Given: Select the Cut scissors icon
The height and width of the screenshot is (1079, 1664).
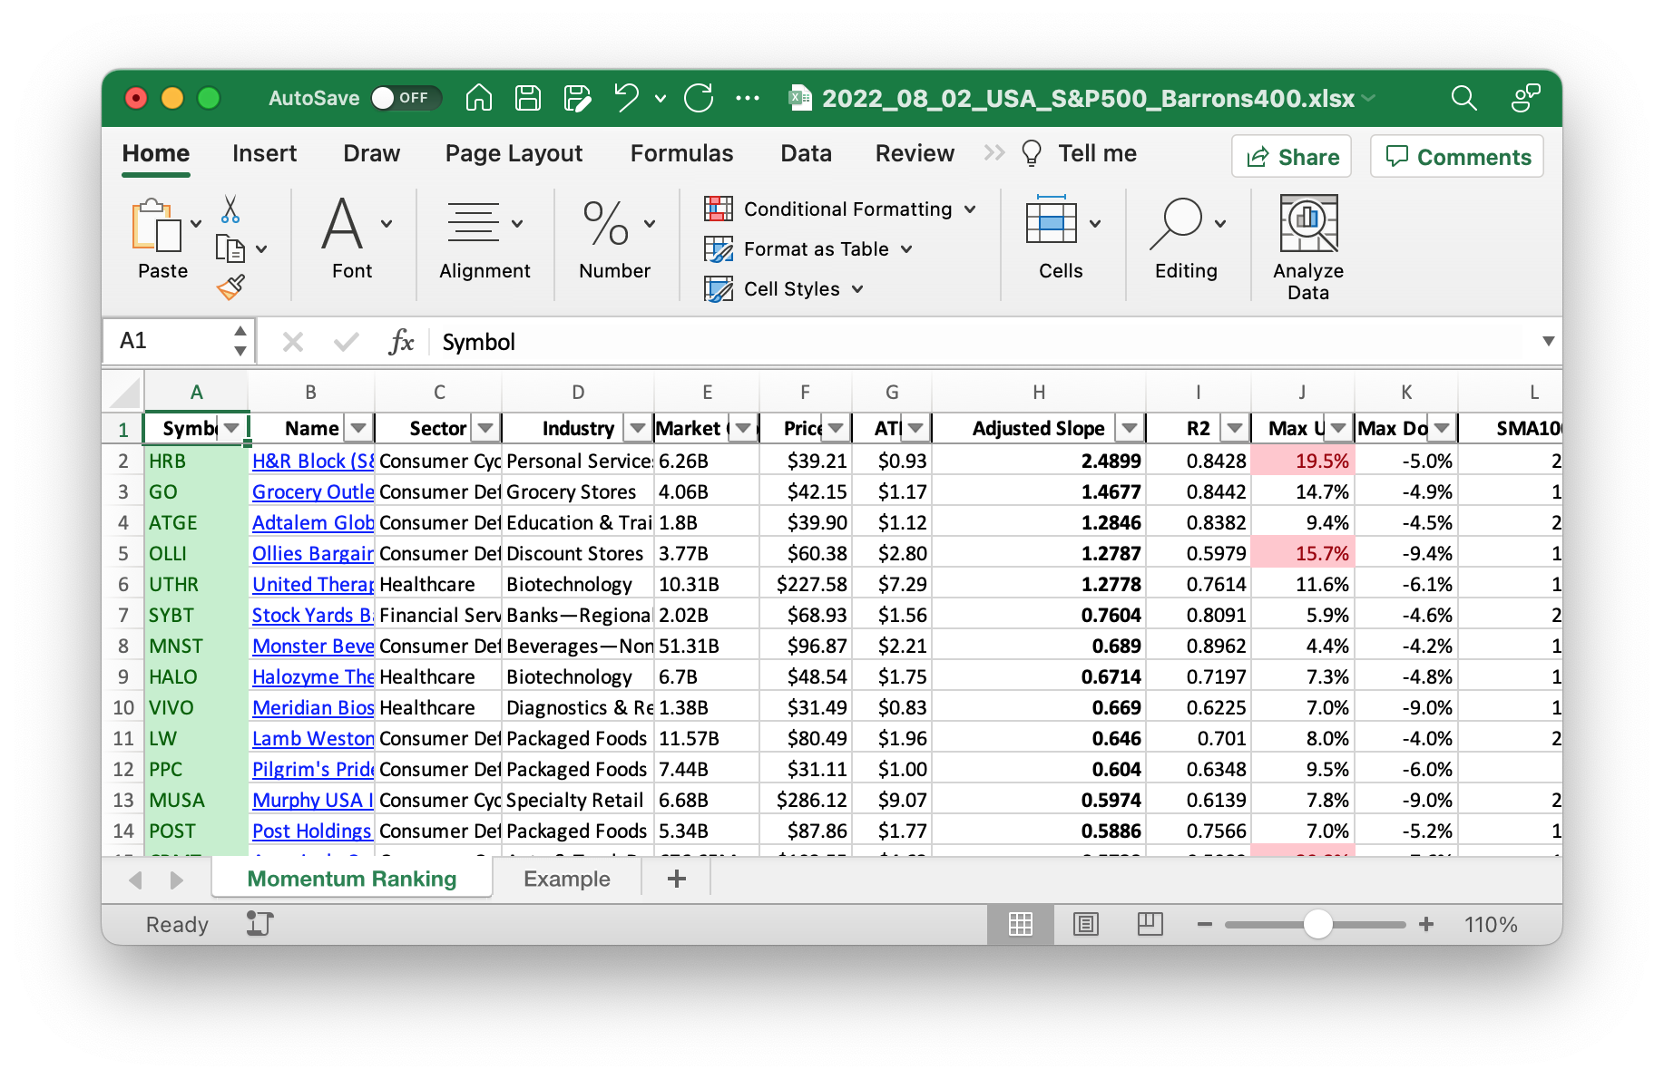Looking at the screenshot, I should (230, 209).
